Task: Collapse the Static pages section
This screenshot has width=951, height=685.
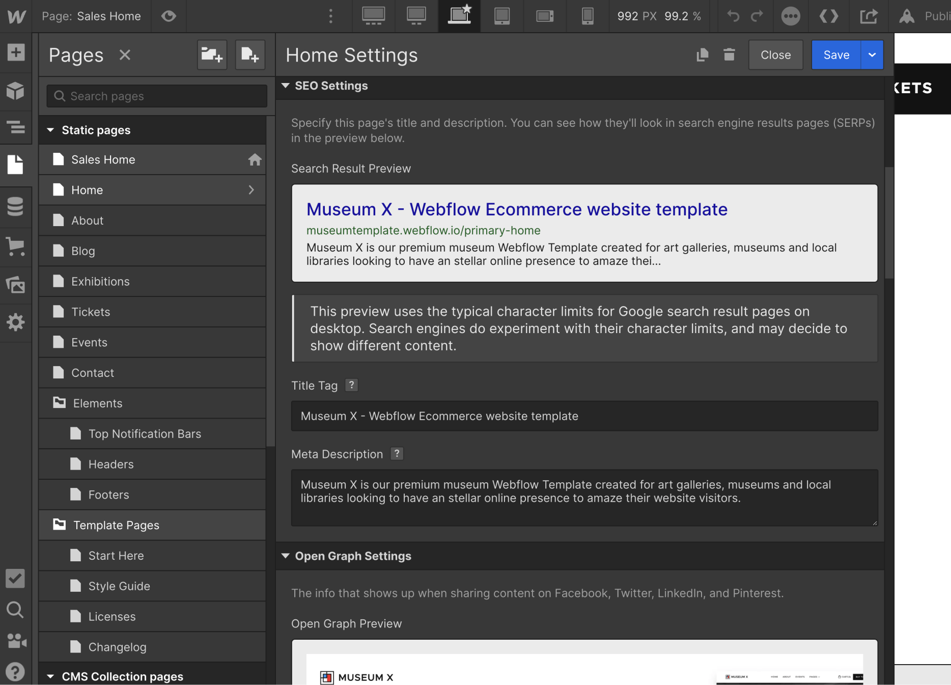Action: point(50,130)
